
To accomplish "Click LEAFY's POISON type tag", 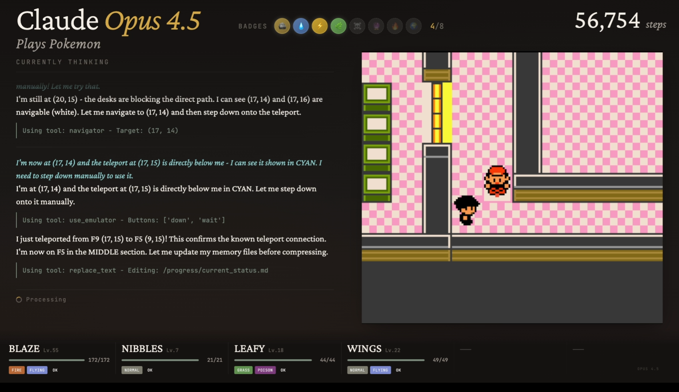I will pos(265,370).
